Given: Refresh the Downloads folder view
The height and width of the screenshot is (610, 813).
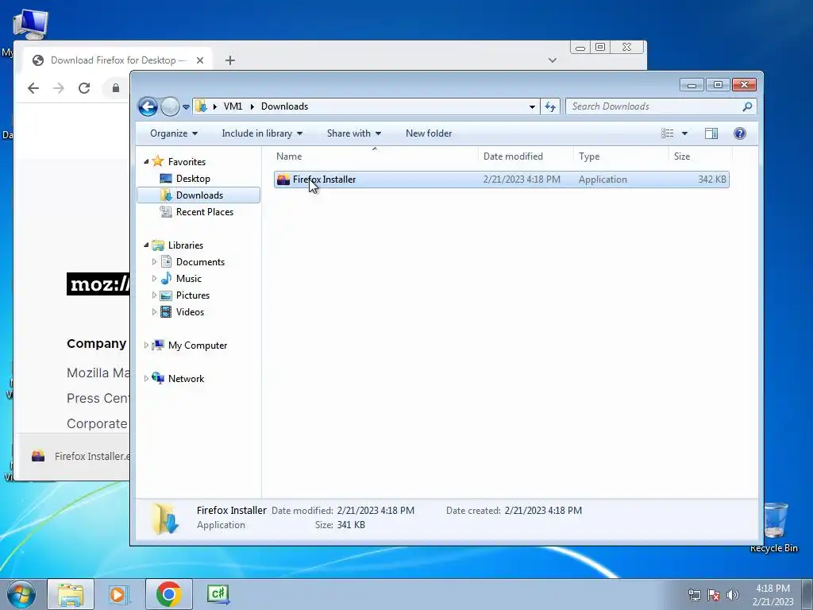Looking at the screenshot, I should pos(550,107).
